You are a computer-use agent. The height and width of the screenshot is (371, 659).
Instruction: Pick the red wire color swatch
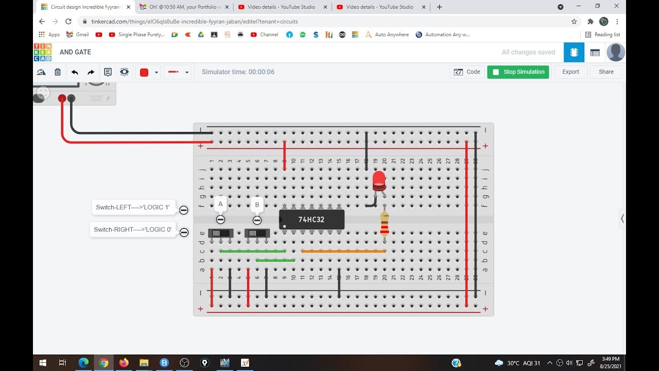tap(144, 72)
